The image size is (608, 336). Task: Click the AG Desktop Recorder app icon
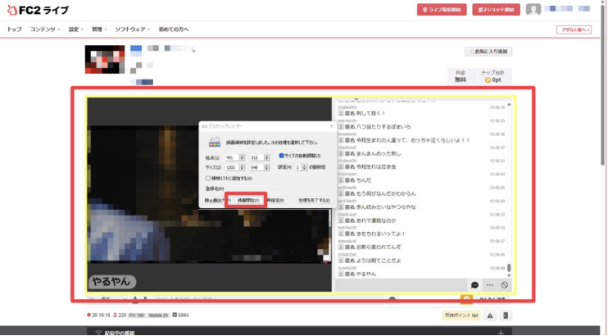coord(214,141)
